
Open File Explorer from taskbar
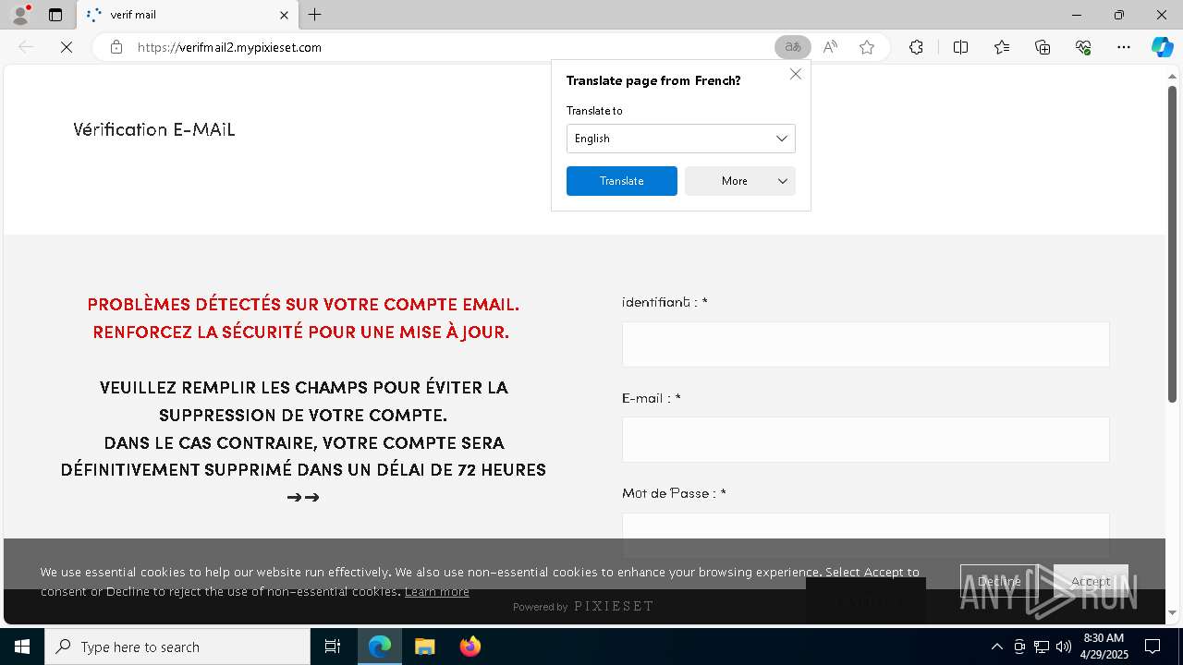[x=424, y=647]
